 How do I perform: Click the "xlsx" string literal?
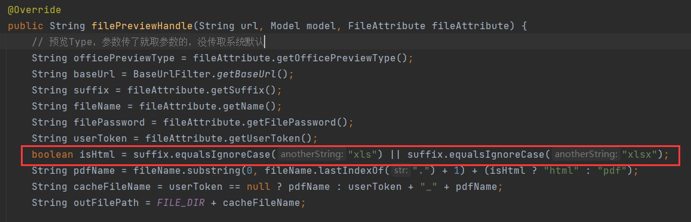pyautogui.click(x=640, y=154)
